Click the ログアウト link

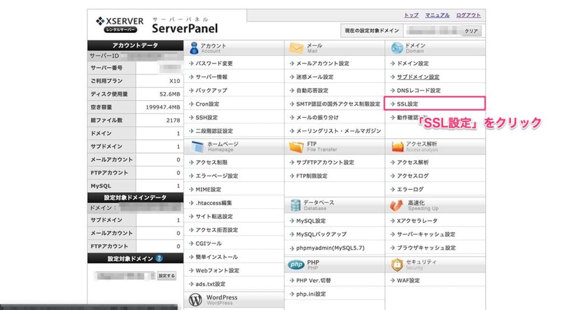[468, 15]
